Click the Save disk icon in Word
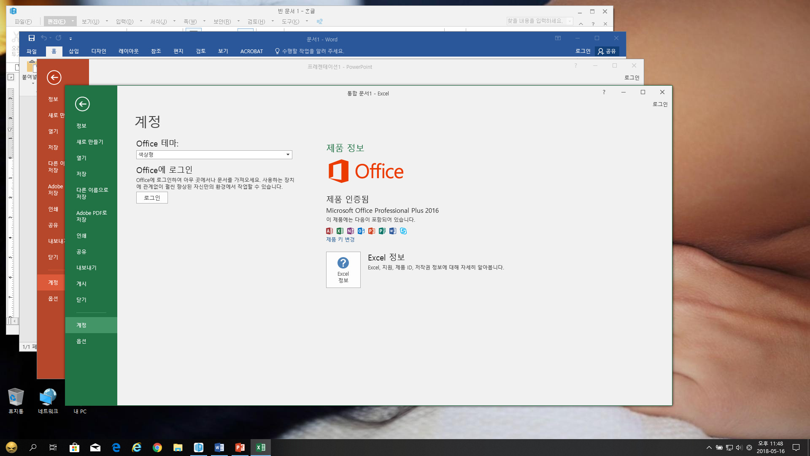Viewport: 810px width, 456px height. [31, 38]
